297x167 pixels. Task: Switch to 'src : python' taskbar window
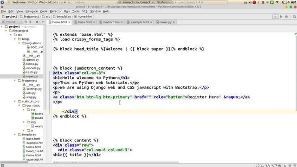90,2
